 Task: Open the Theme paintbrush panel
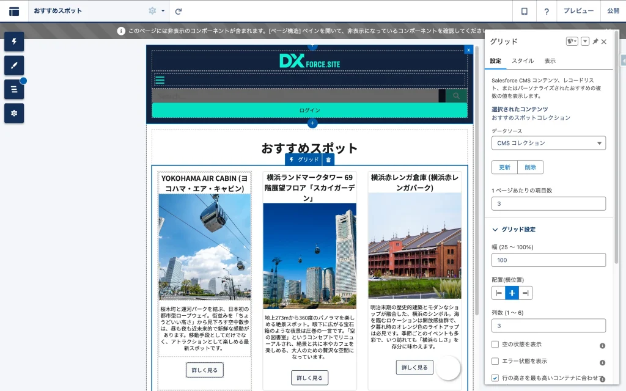tap(14, 65)
